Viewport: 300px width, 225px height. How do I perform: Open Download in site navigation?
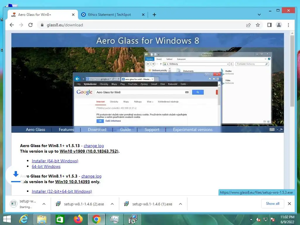tap(97, 129)
